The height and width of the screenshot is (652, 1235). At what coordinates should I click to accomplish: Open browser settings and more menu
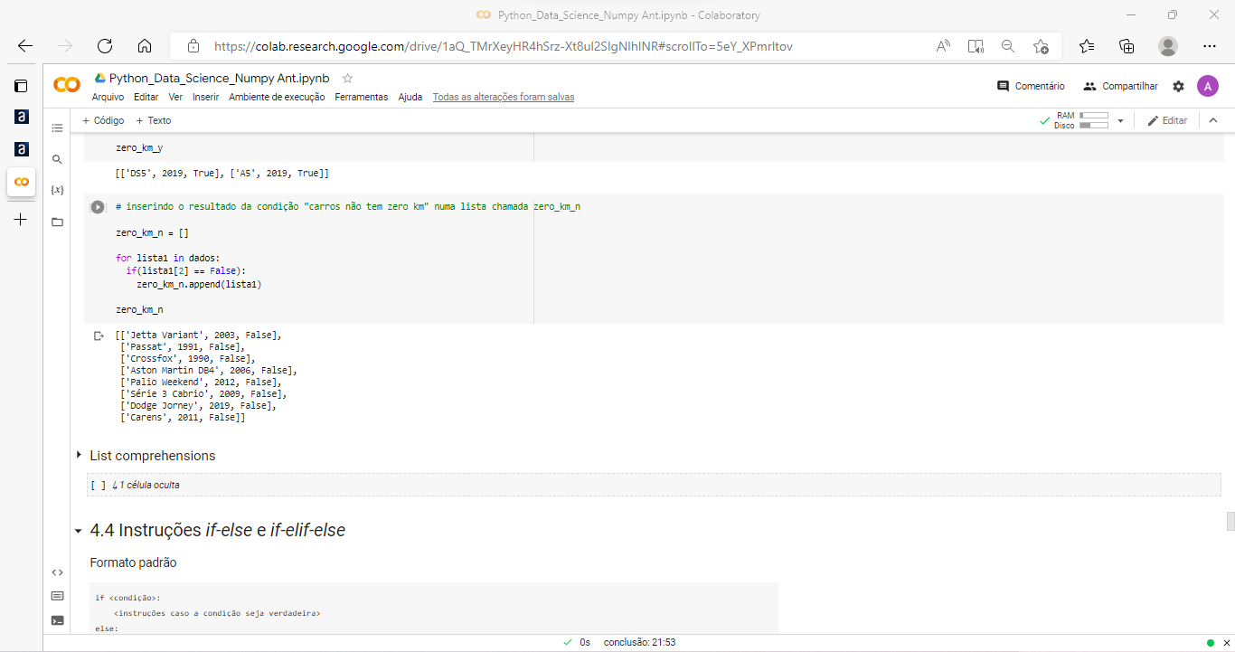[1210, 46]
